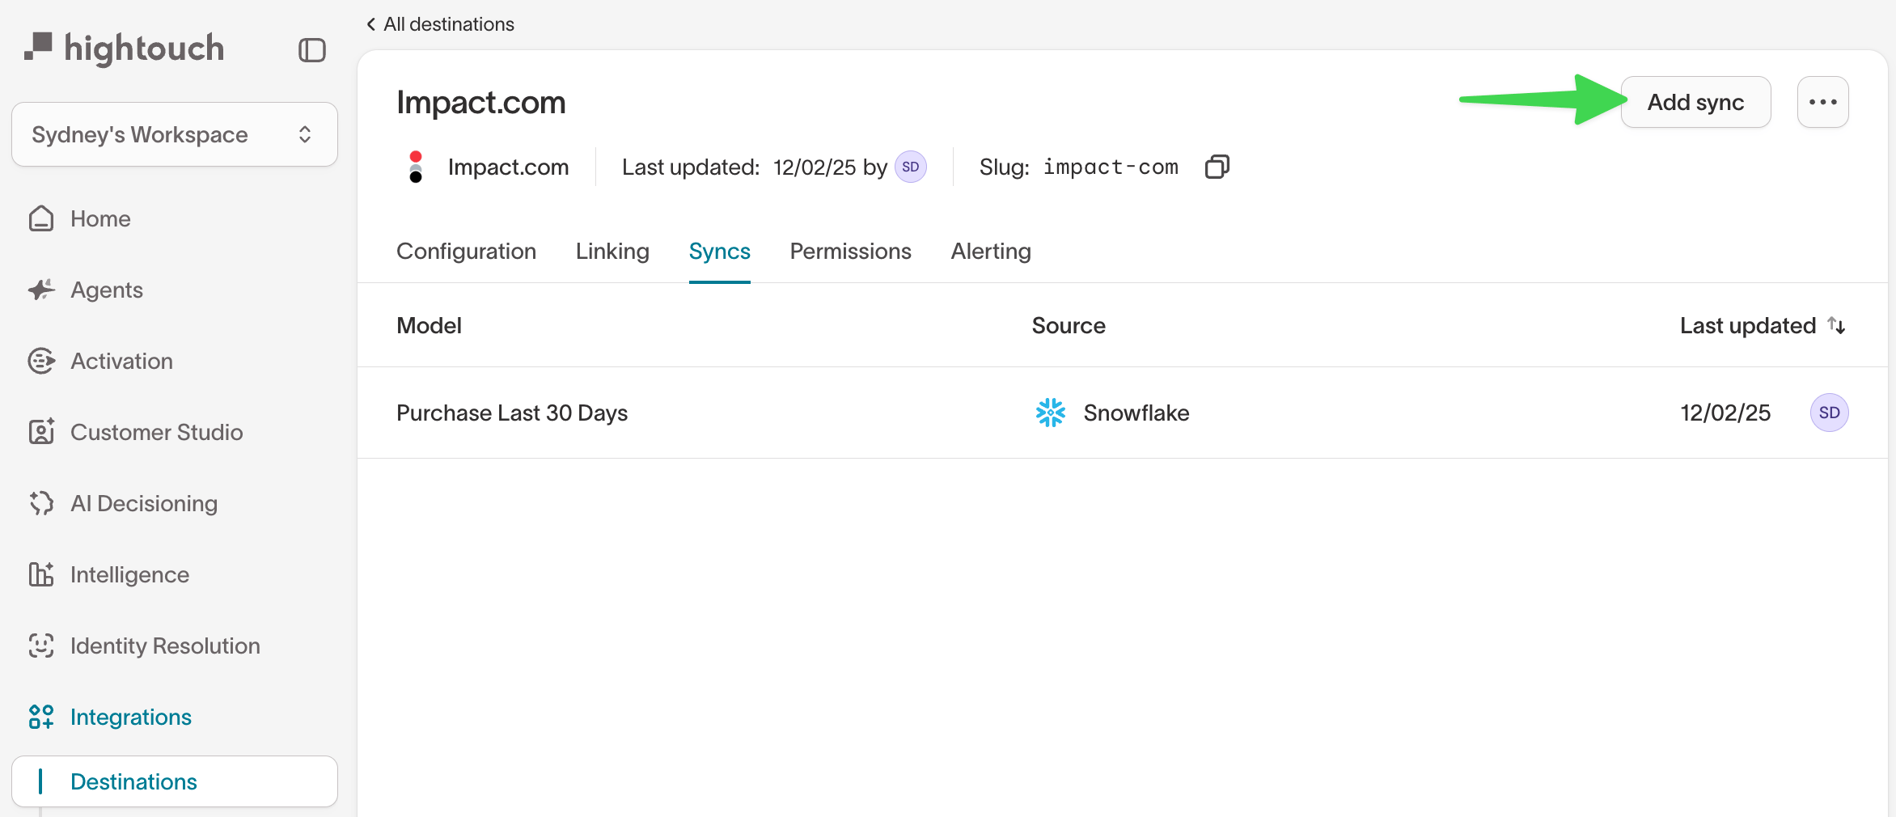Open Home in sidebar
Viewport: 1896px width, 817px height.
coord(100,218)
